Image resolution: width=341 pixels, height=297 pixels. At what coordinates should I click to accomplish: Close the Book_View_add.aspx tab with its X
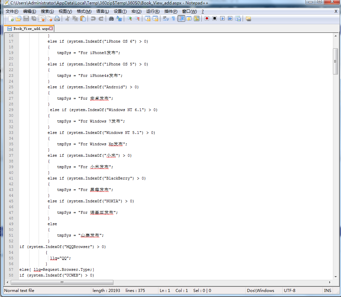coord(51,29)
